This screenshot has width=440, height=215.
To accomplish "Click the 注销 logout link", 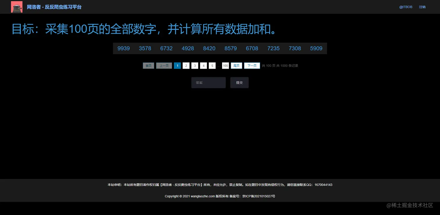I will click(422, 7).
